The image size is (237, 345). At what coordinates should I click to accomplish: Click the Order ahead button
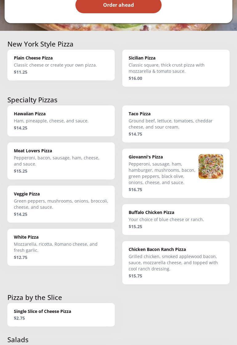pyautogui.click(x=118, y=5)
